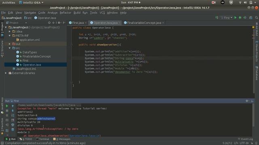Screen dimensions: 259x145
Task: Open the First run configuration dropdown
Action: [x=227, y=18]
